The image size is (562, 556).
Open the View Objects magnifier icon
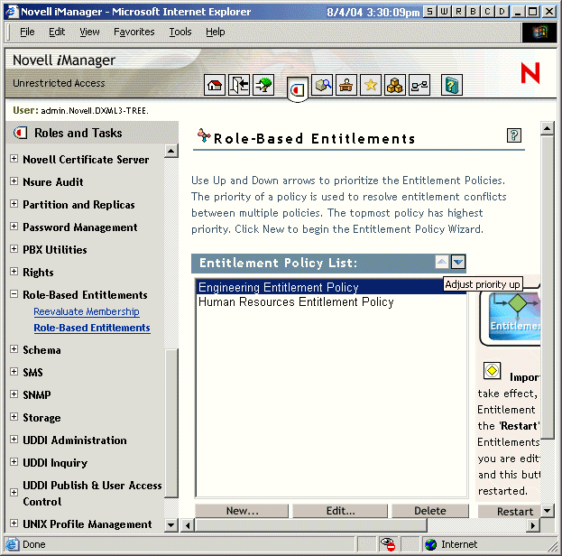point(322,85)
